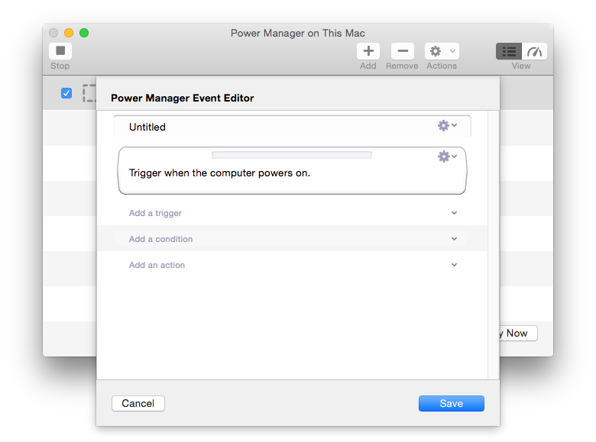Click the Remove minus toolbar button

pyautogui.click(x=402, y=51)
